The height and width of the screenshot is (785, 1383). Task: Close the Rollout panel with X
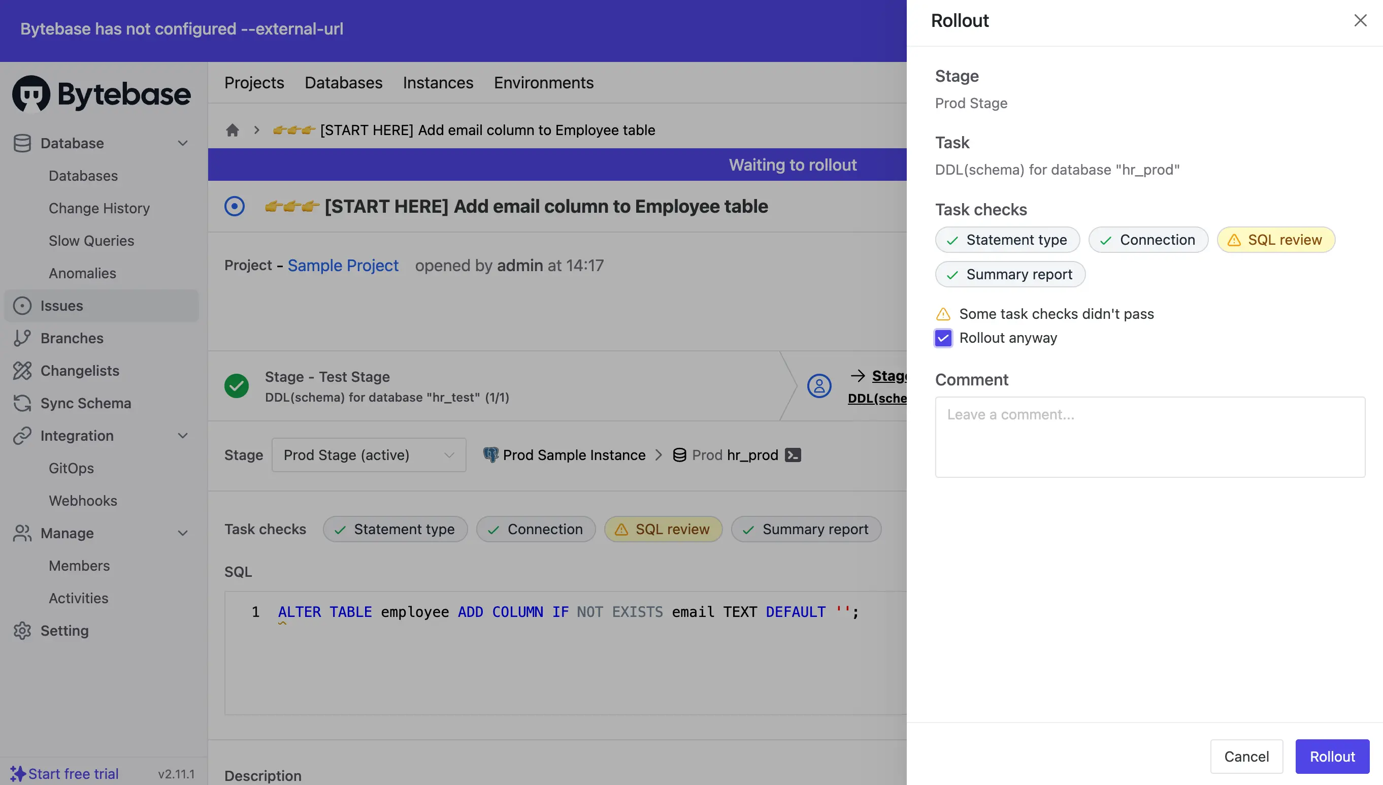1360,20
